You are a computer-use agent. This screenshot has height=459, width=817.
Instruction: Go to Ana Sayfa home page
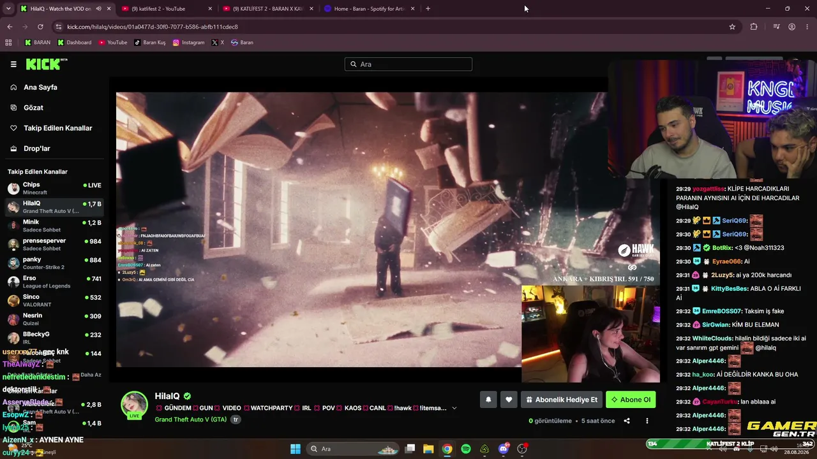click(40, 87)
